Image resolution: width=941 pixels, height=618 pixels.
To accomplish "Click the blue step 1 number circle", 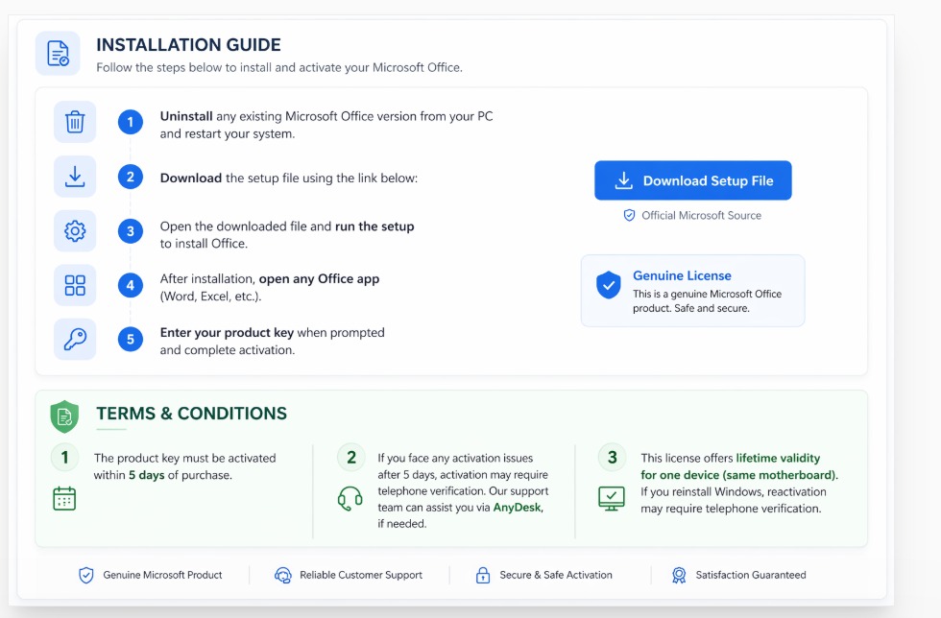I will tap(131, 122).
